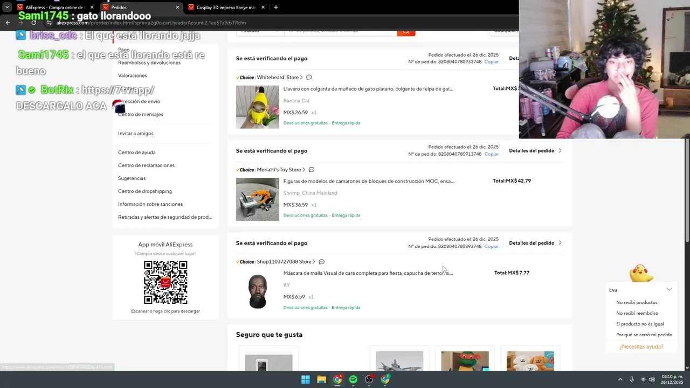Message Moriatti's Toy Store via chat icon

pyautogui.click(x=312, y=170)
